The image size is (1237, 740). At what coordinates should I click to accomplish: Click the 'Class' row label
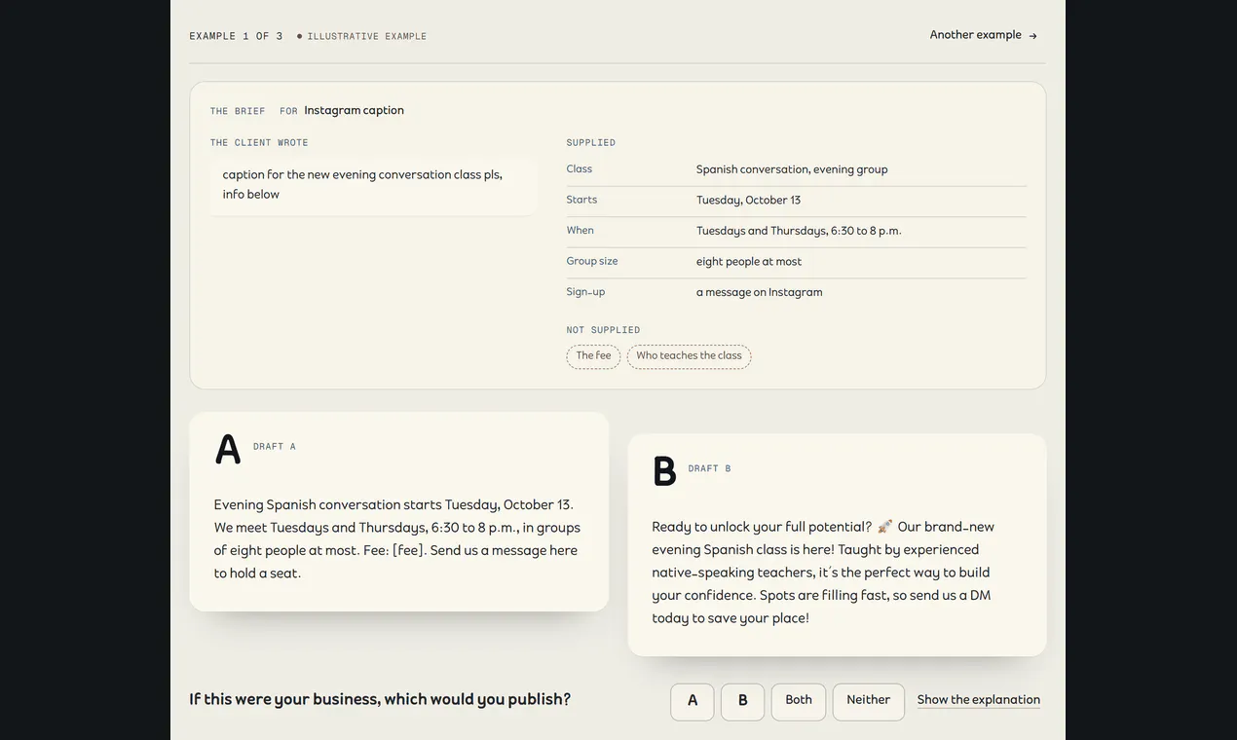pyautogui.click(x=580, y=168)
